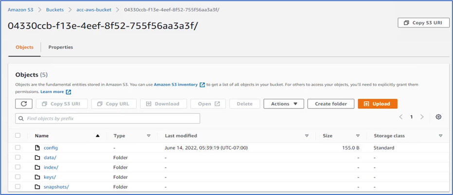
Task: Open Buckets breadcrumb link
Action: (x=55, y=10)
